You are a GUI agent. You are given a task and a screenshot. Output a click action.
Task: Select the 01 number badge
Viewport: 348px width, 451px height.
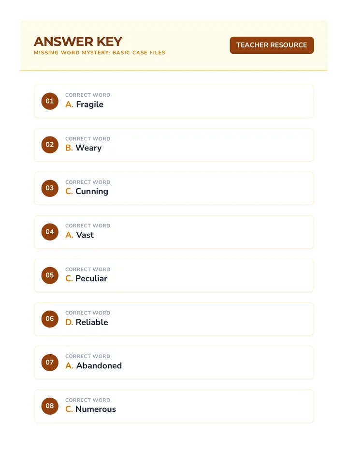(50, 101)
